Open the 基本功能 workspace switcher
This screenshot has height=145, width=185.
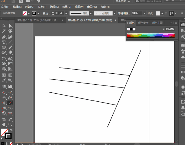(123, 1)
